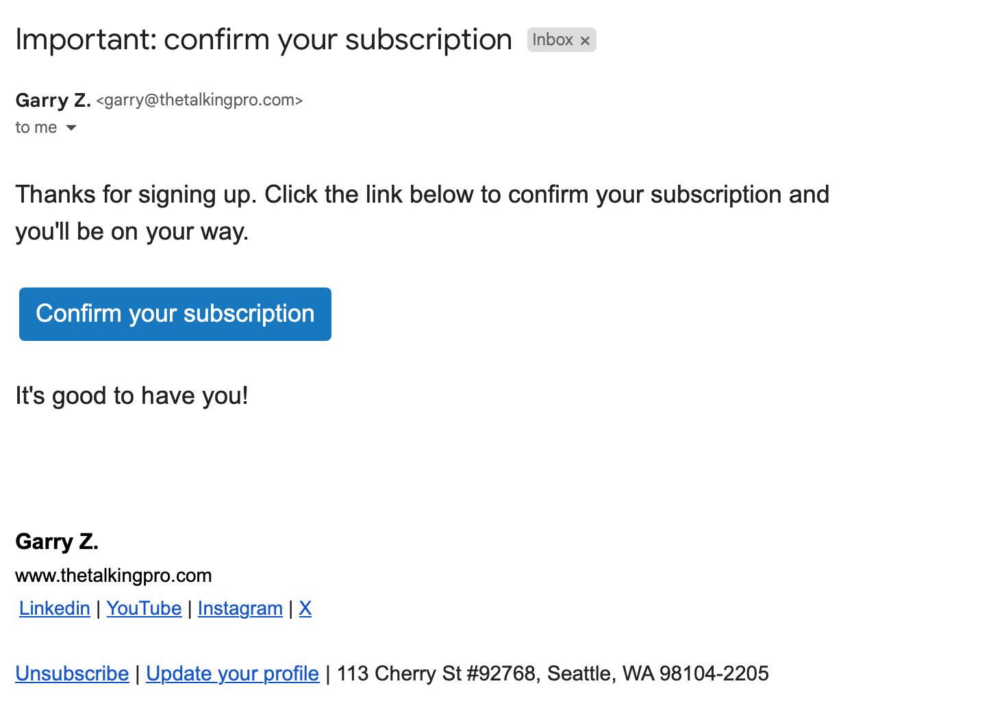Click the "It's good to have you!" line
The width and height of the screenshot is (993, 727).
[x=131, y=396]
